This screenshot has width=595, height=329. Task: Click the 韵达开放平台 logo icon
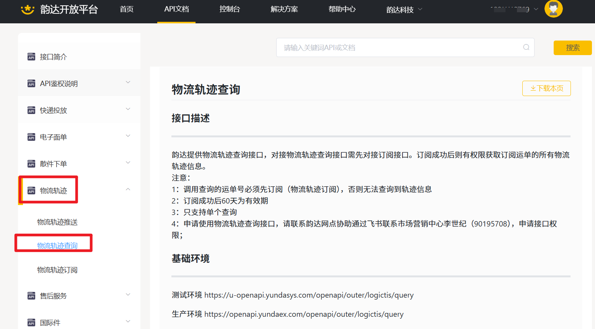(28, 9)
